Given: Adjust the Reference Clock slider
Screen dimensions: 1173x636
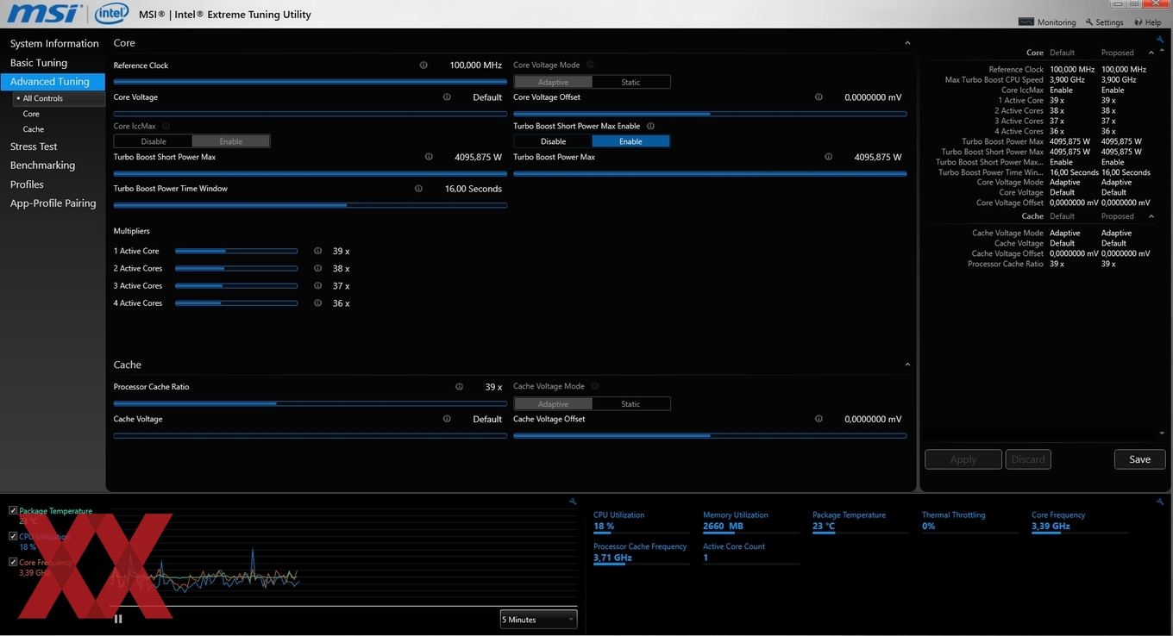Looking at the screenshot, I should 310,82.
